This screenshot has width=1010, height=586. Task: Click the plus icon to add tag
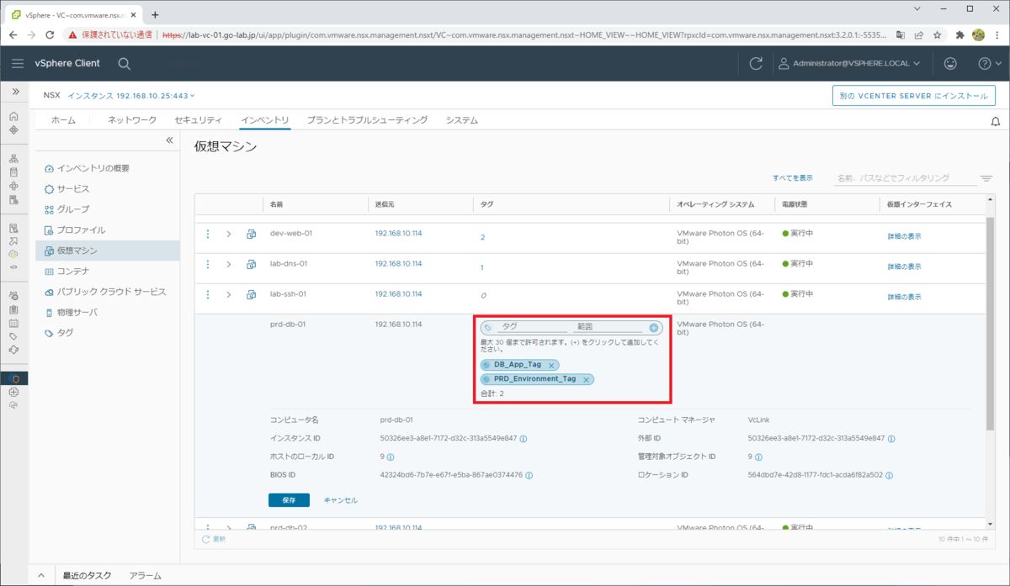point(654,327)
